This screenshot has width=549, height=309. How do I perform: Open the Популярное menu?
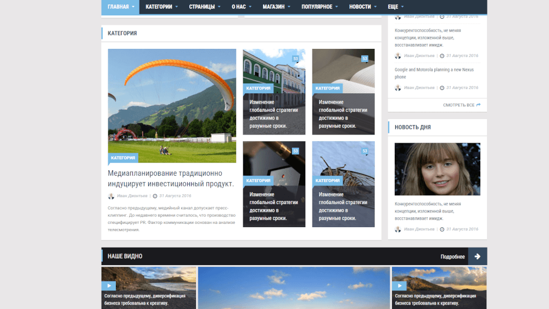[x=320, y=7]
